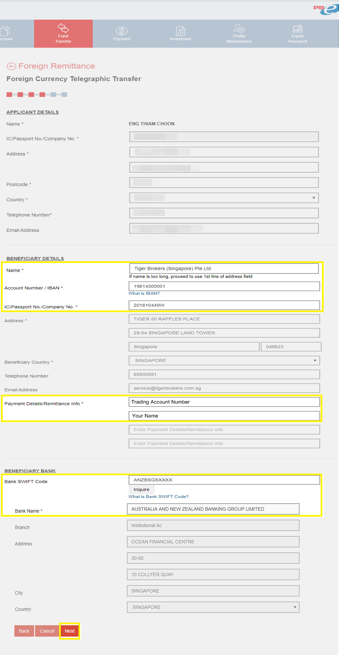339x655 pixels.
Task: Select the last progress step square
Action: (x=64, y=95)
